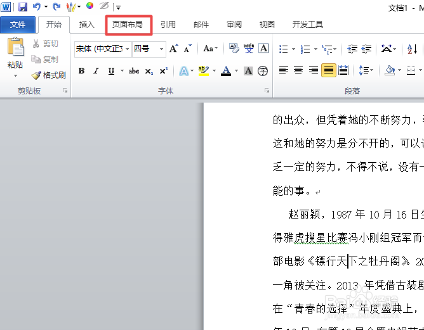Apply the font color A swatch
Image resolution: width=424 pixels, height=330 pixels.
(226, 71)
